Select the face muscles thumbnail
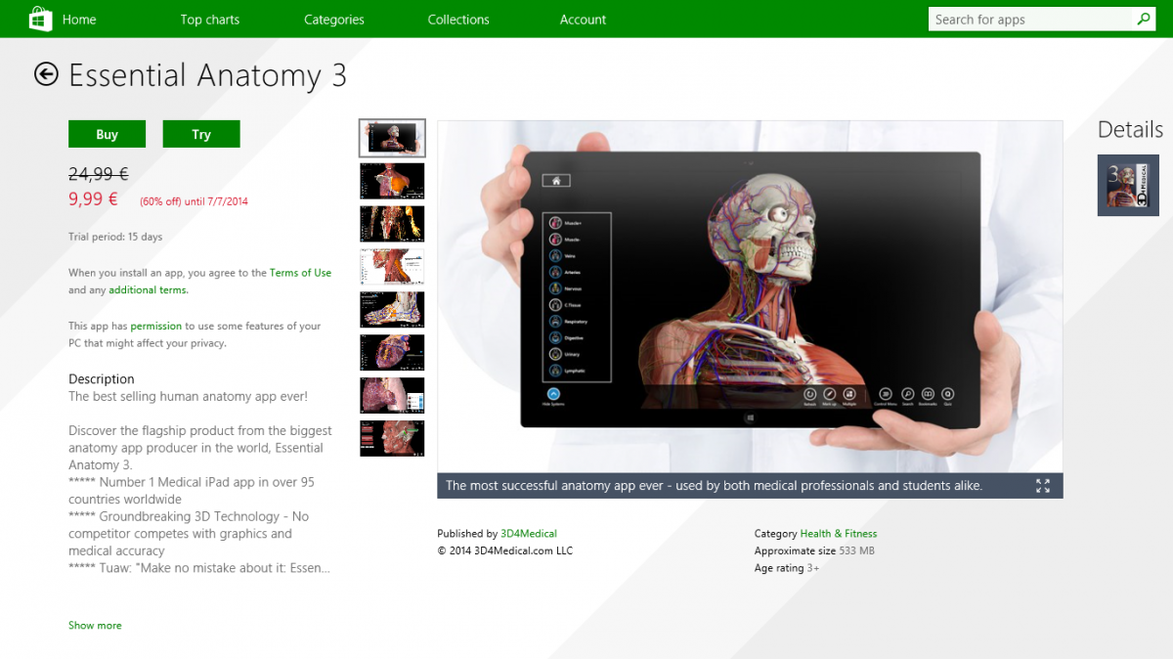This screenshot has height=659, width=1173. point(392,438)
